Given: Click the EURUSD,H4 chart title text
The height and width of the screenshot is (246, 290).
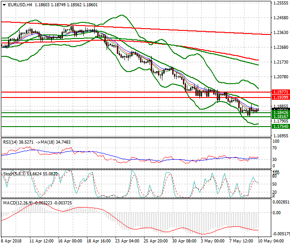Looking at the screenshot, I should pyautogui.click(x=19, y=4).
